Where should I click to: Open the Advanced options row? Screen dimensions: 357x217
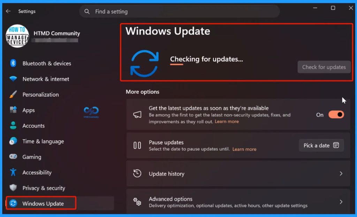238,202
